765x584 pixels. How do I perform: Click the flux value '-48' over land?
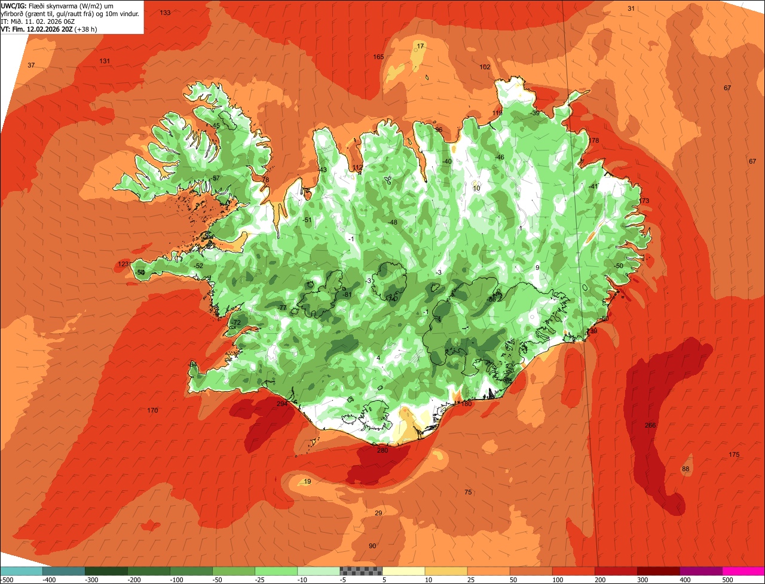pos(392,222)
